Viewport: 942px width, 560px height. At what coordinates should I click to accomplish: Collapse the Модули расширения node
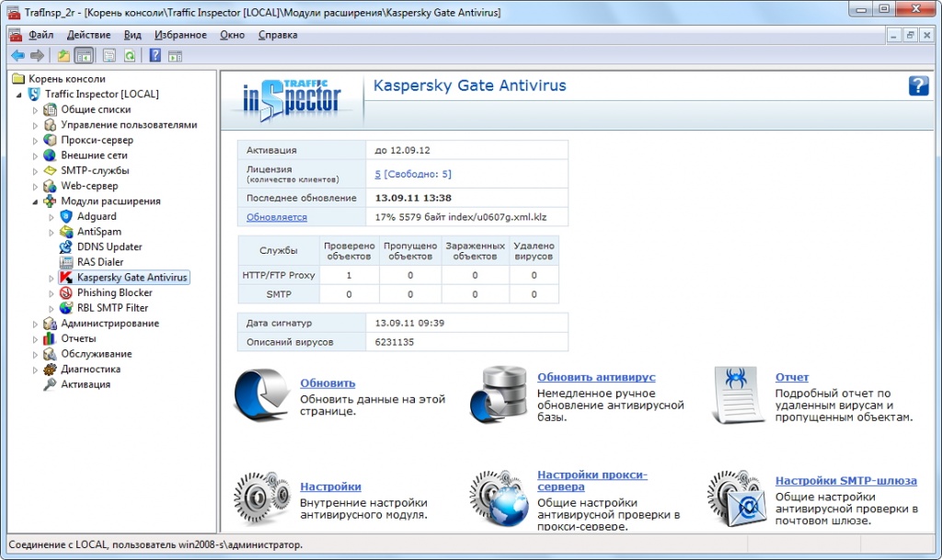coord(35,201)
